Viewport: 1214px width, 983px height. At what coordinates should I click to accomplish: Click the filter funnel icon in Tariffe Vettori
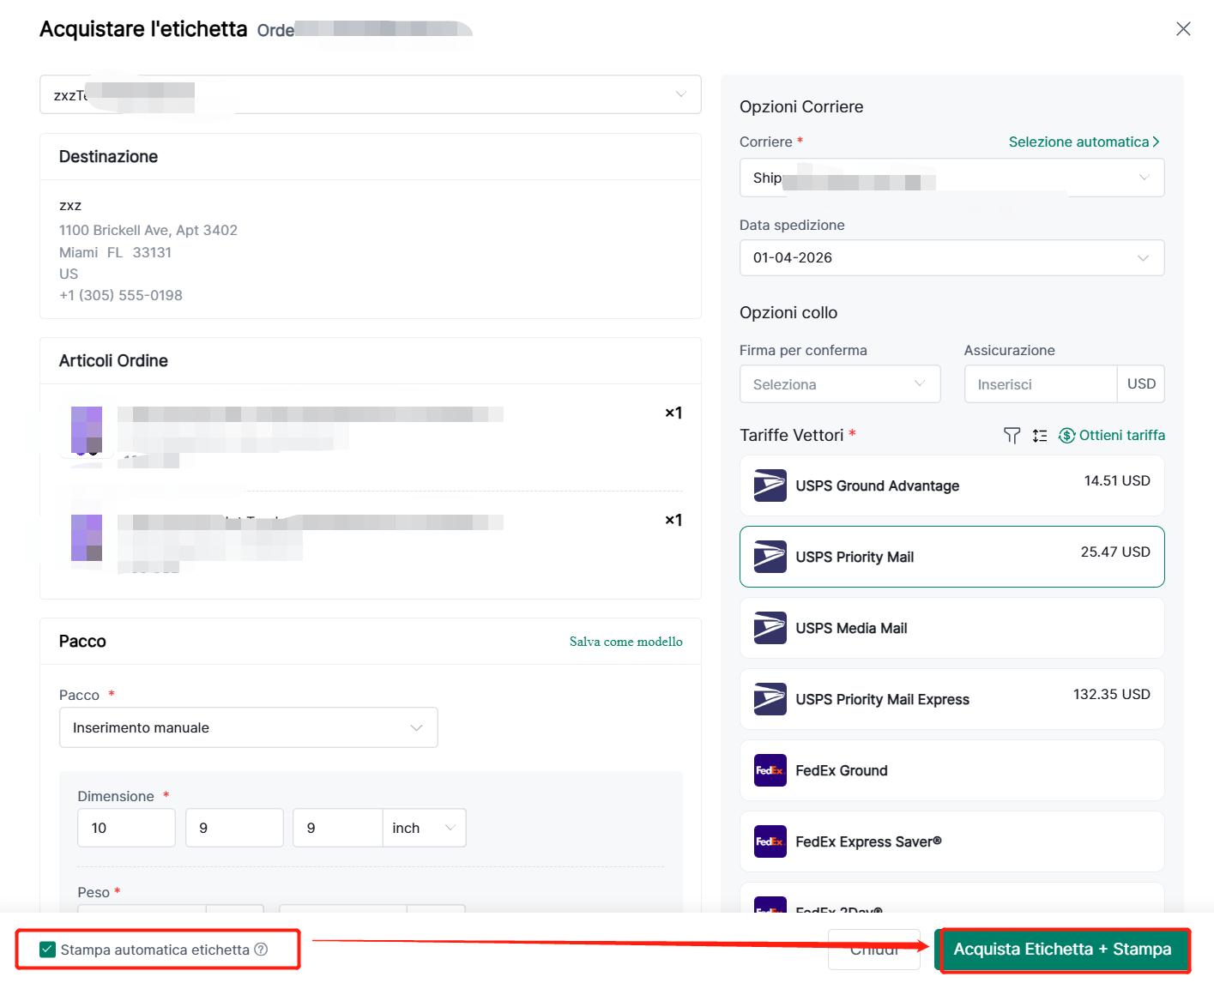[1012, 436]
